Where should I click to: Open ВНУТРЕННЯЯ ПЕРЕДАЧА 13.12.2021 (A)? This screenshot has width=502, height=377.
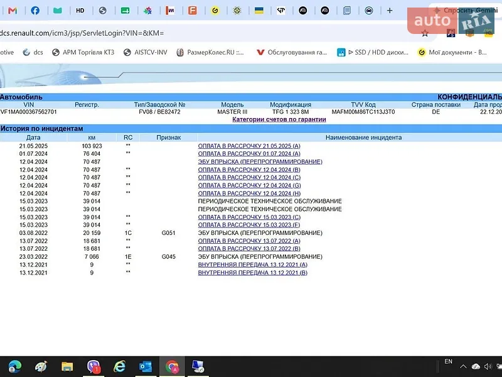[253, 265]
